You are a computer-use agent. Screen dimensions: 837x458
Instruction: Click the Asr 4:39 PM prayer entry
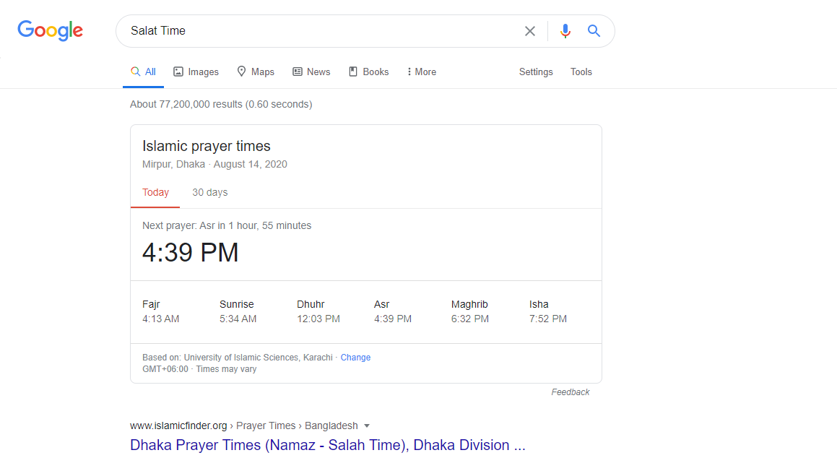pyautogui.click(x=392, y=311)
